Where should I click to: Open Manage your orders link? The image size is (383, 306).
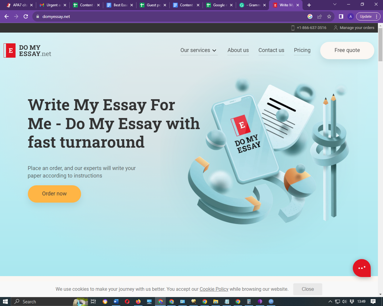point(354,28)
